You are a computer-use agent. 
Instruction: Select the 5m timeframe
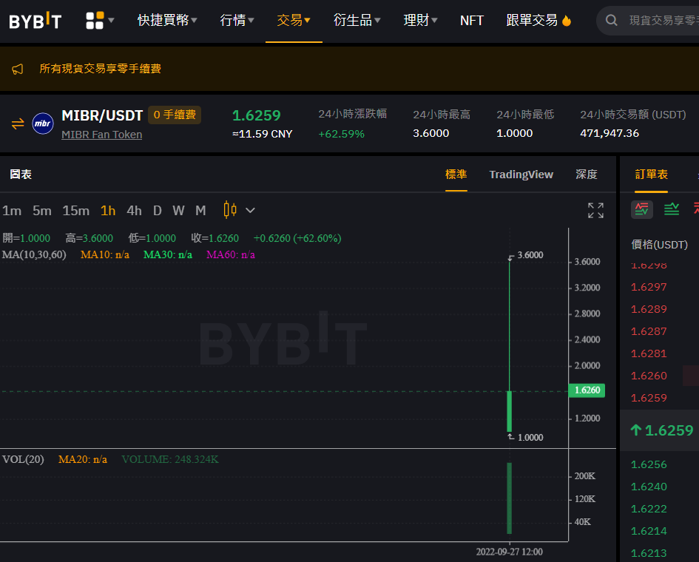pyautogui.click(x=42, y=210)
